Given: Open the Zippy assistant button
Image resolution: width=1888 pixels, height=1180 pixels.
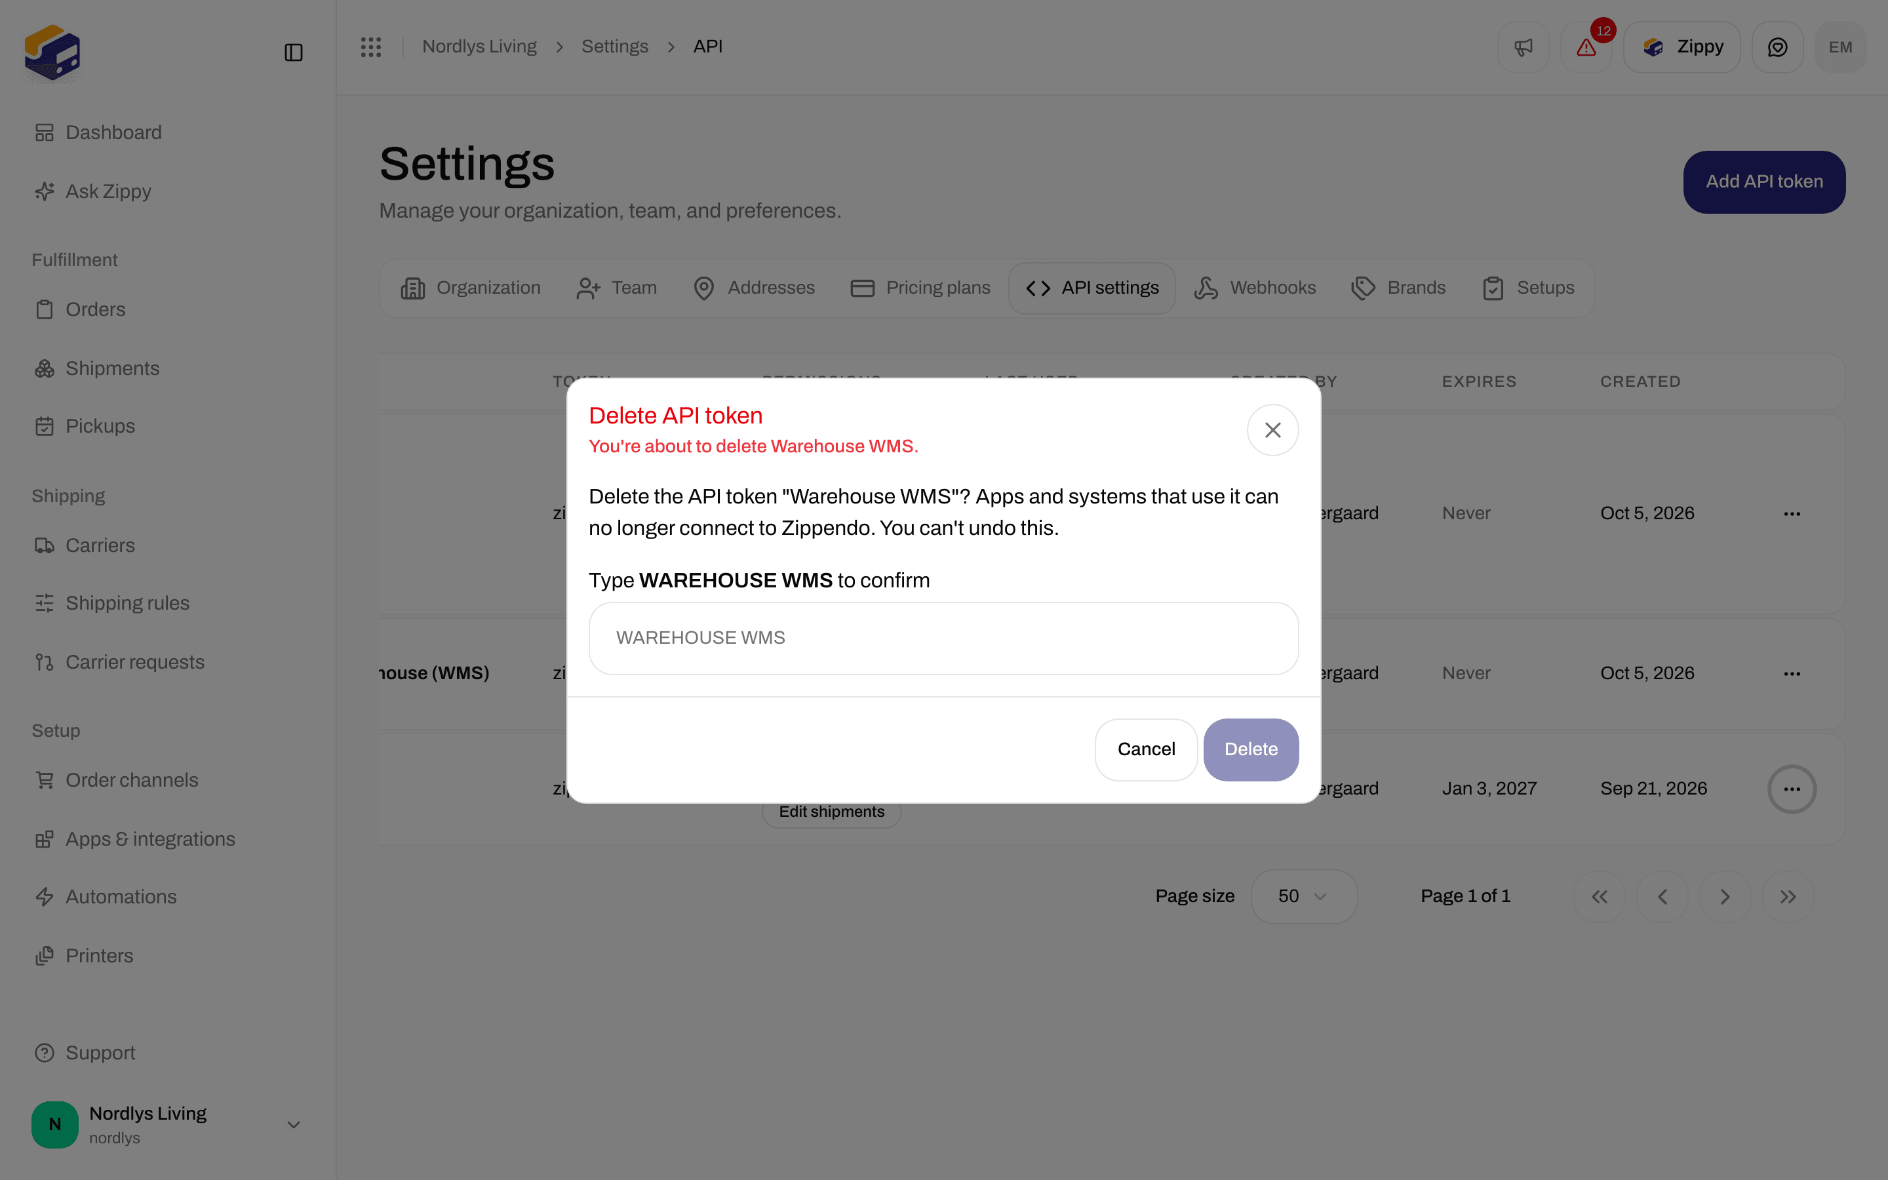Looking at the screenshot, I should point(1682,47).
